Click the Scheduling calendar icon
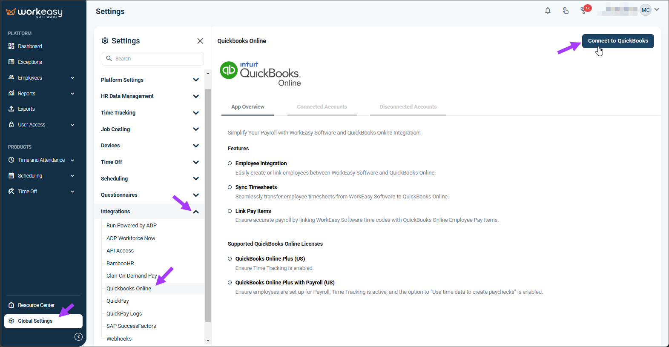 coord(11,175)
